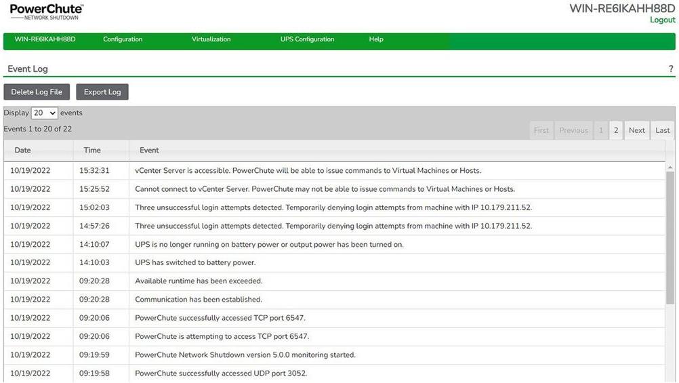
Task: Click the Delete Log File button
Action: coord(37,92)
